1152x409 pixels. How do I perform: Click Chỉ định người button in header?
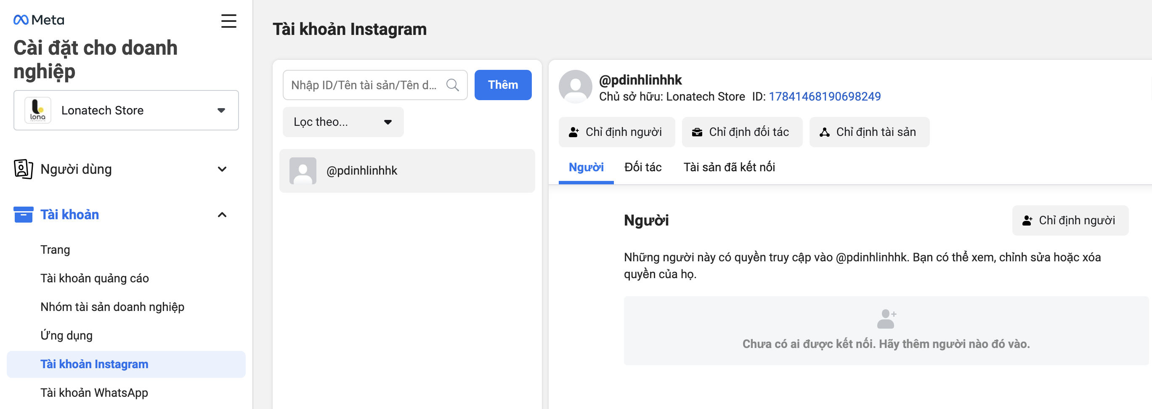point(616,132)
